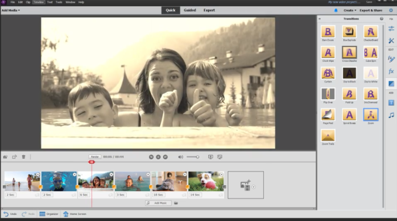Mute audio with the speaker icon
397x221 pixels.
[181, 157]
